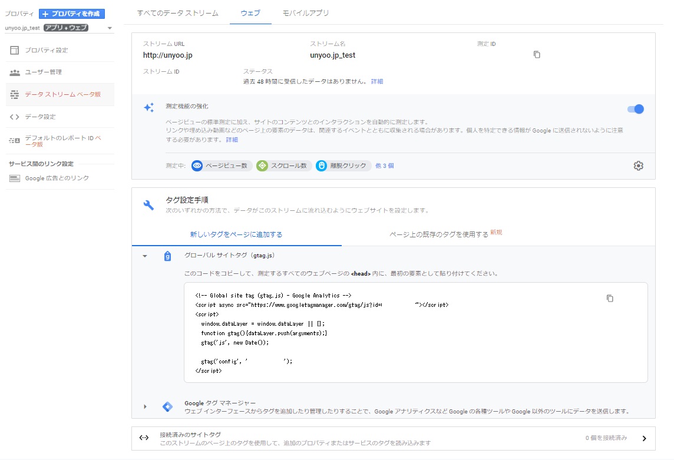Open デフォルトのレポート ID menu item

tap(63, 141)
